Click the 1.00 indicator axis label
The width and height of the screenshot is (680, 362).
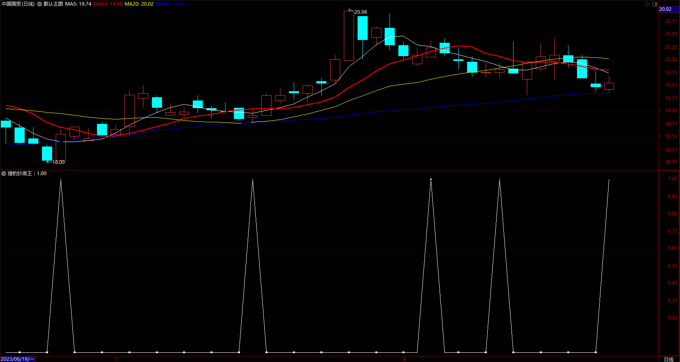tap(672, 179)
